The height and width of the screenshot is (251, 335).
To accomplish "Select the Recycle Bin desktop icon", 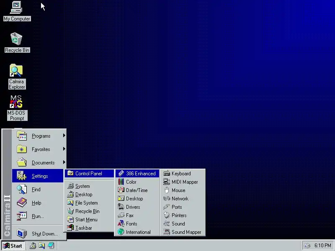I will (17, 42).
